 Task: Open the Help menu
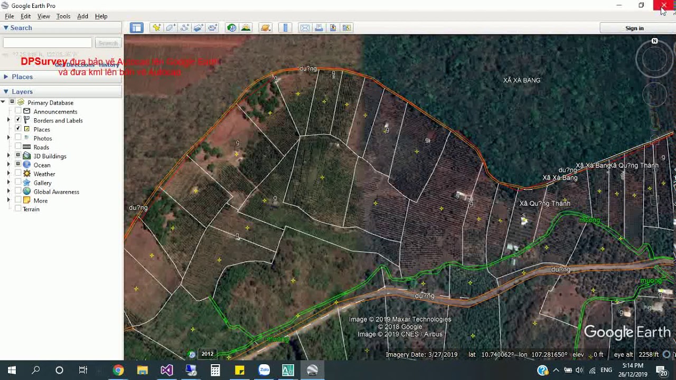pos(101,16)
